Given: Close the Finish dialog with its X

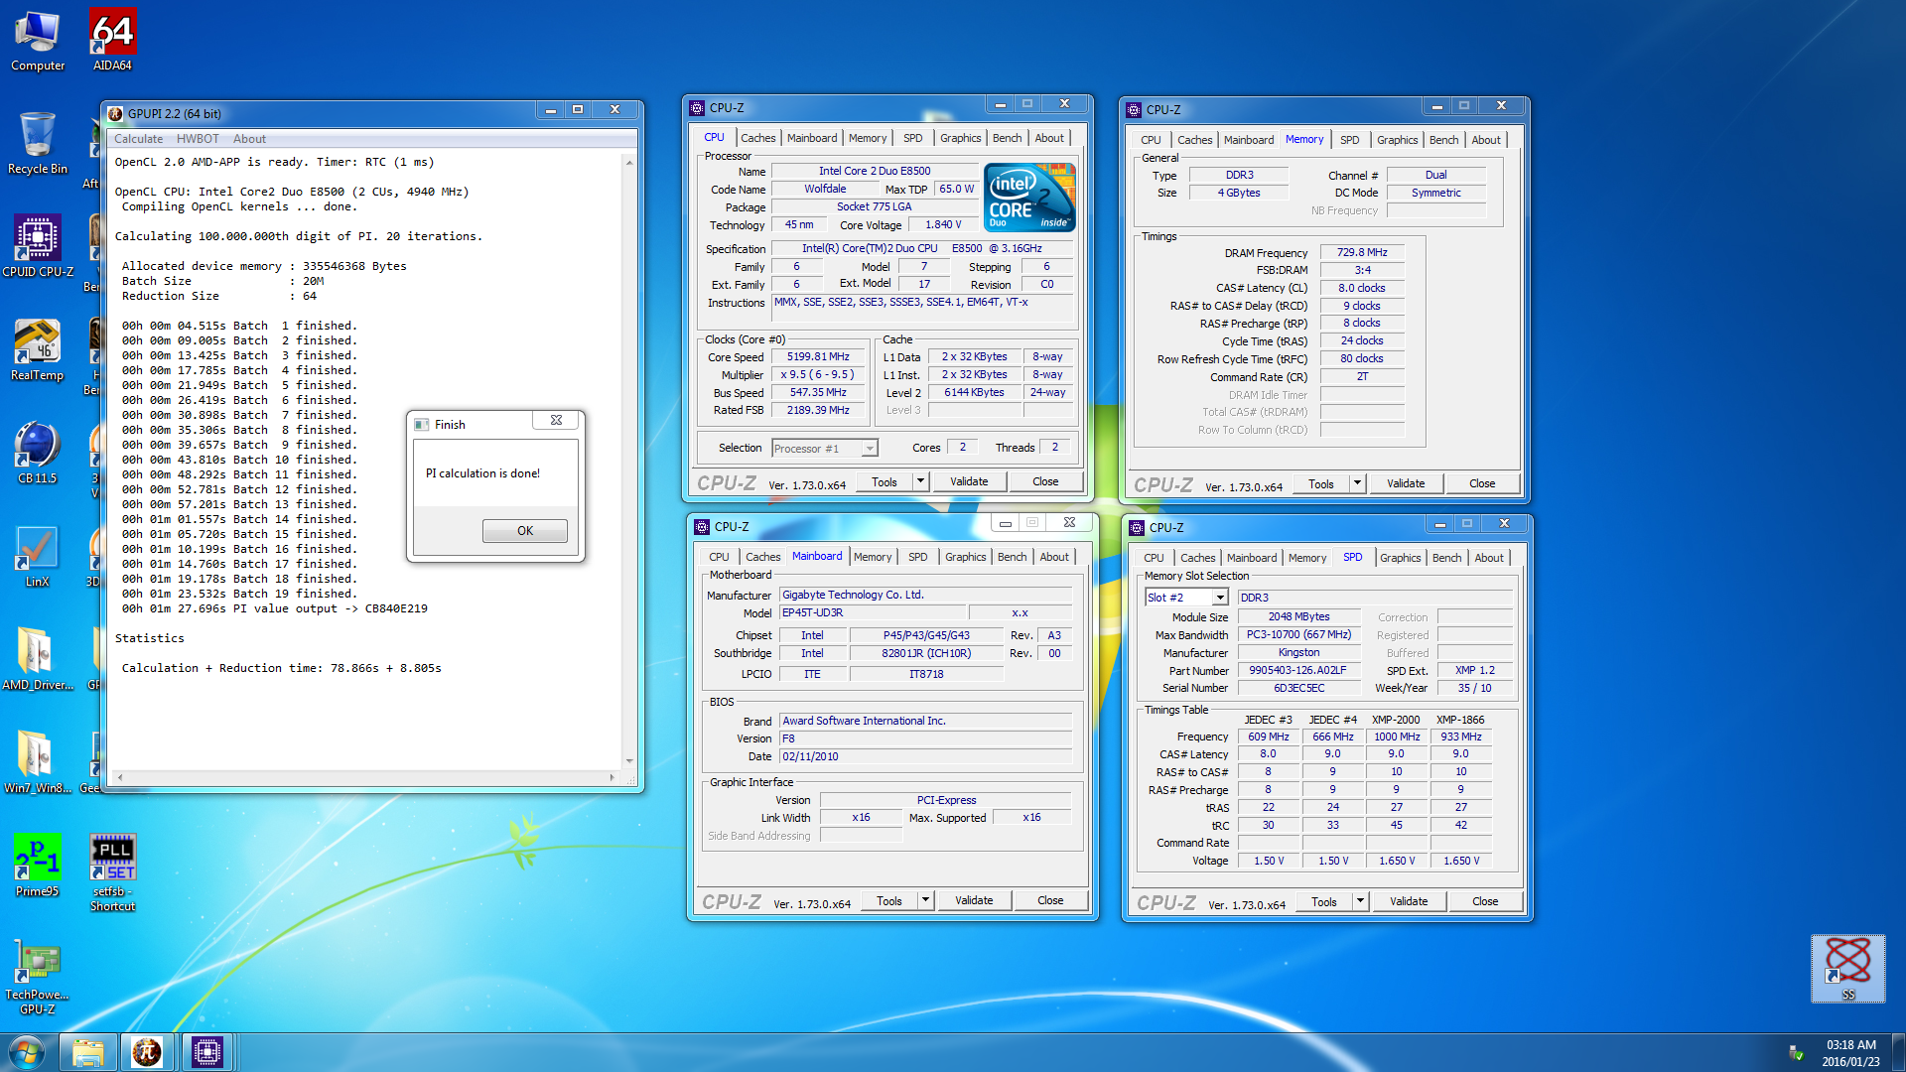Looking at the screenshot, I should tap(557, 421).
